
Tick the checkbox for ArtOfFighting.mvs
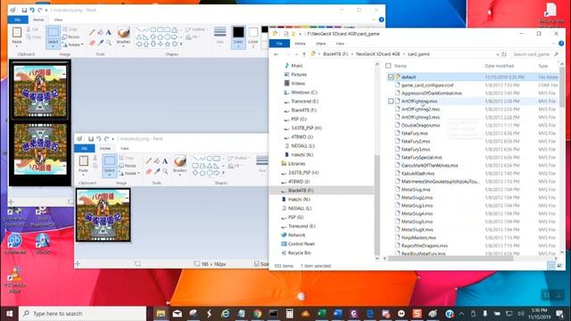[x=391, y=101]
